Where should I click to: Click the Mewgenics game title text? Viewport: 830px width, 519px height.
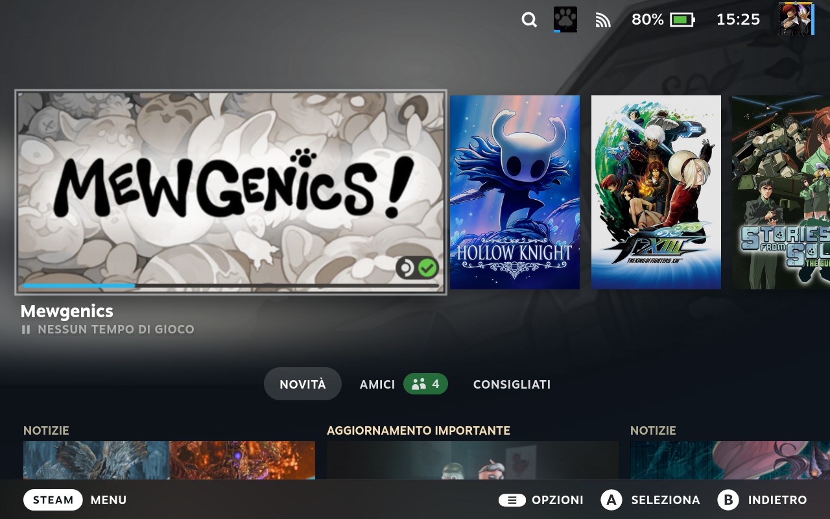pos(67,311)
